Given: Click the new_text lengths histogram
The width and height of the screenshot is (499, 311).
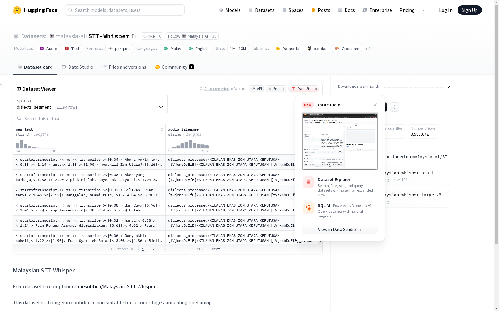Looking at the screenshot, I should (x=36, y=144).
